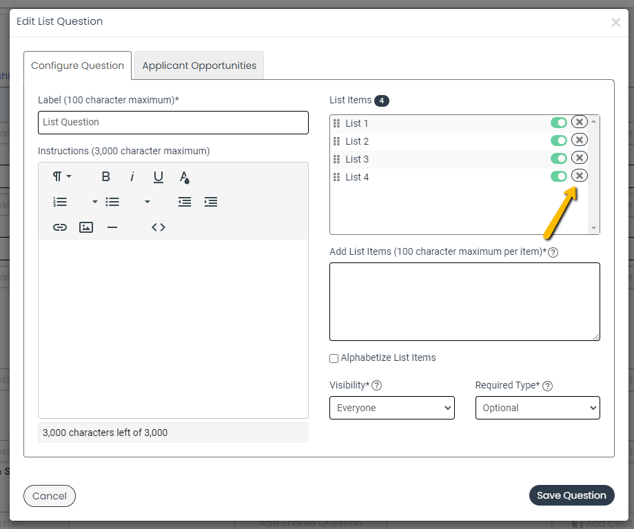
Task: Disable the List 1 item toggle
Action: click(559, 123)
